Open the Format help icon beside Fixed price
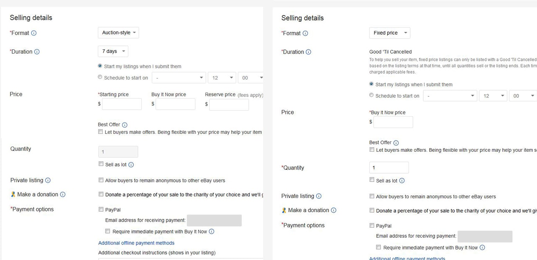Viewport: 537px width, 260px height. [305, 33]
